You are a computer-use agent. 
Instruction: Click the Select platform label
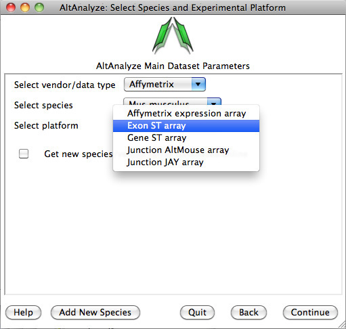point(46,125)
